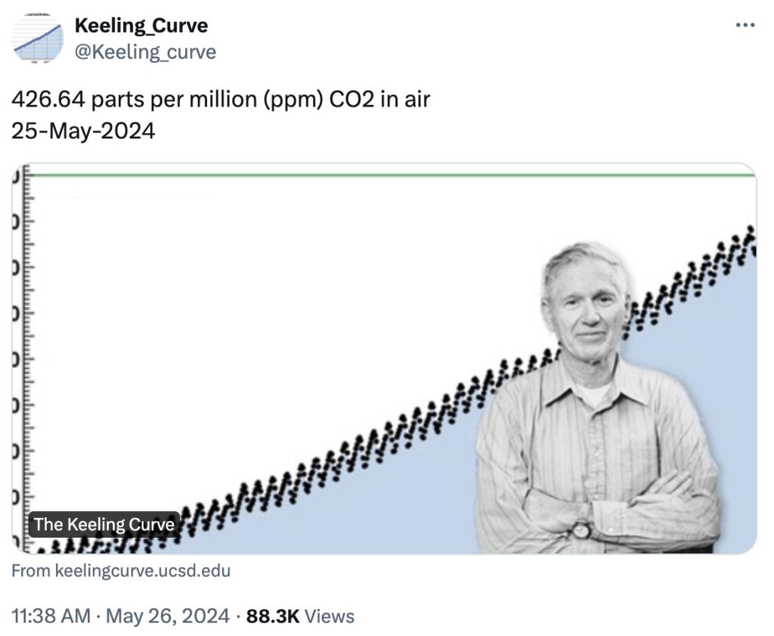Image resolution: width=774 pixels, height=636 pixels.
Task: Click the green horizontal line atop the chart
Action: pos(378,175)
